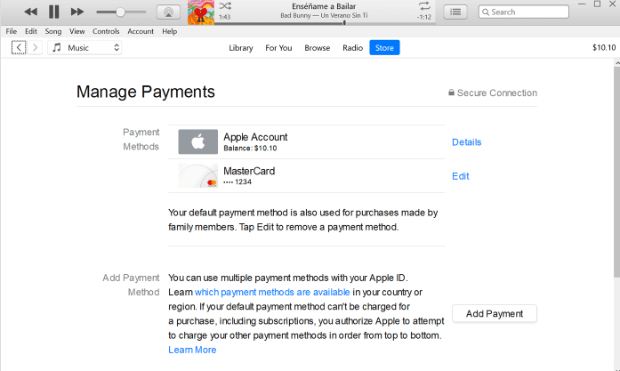
Task: Click the volume slider knob
Action: tap(120, 12)
